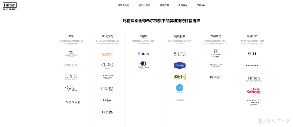Viewport: 293px width, 127px height.
Task: Open the Tempo by Hilton logo
Action: pos(107,112)
